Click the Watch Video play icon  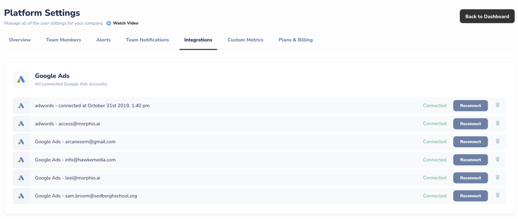point(109,23)
